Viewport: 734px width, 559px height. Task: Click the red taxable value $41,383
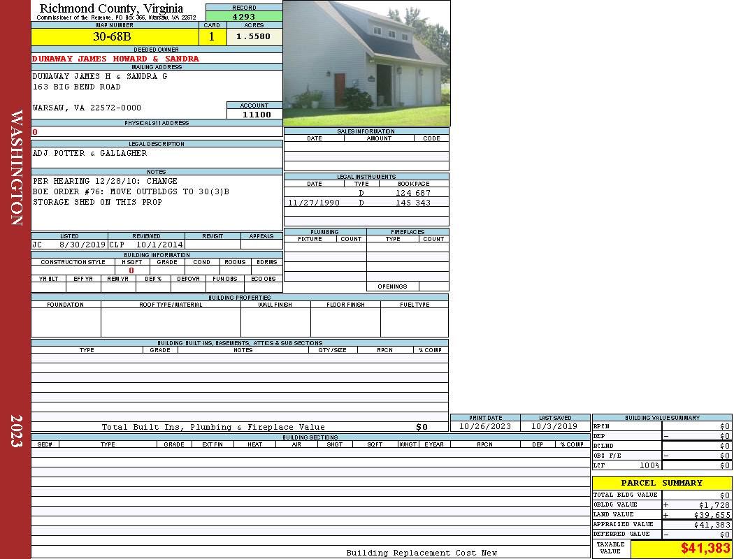[705, 549]
